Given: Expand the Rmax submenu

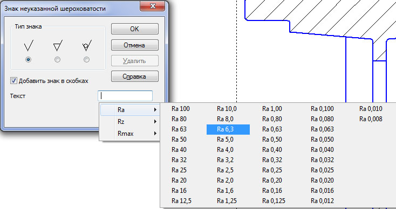Looking at the screenshot, I should [x=130, y=134].
